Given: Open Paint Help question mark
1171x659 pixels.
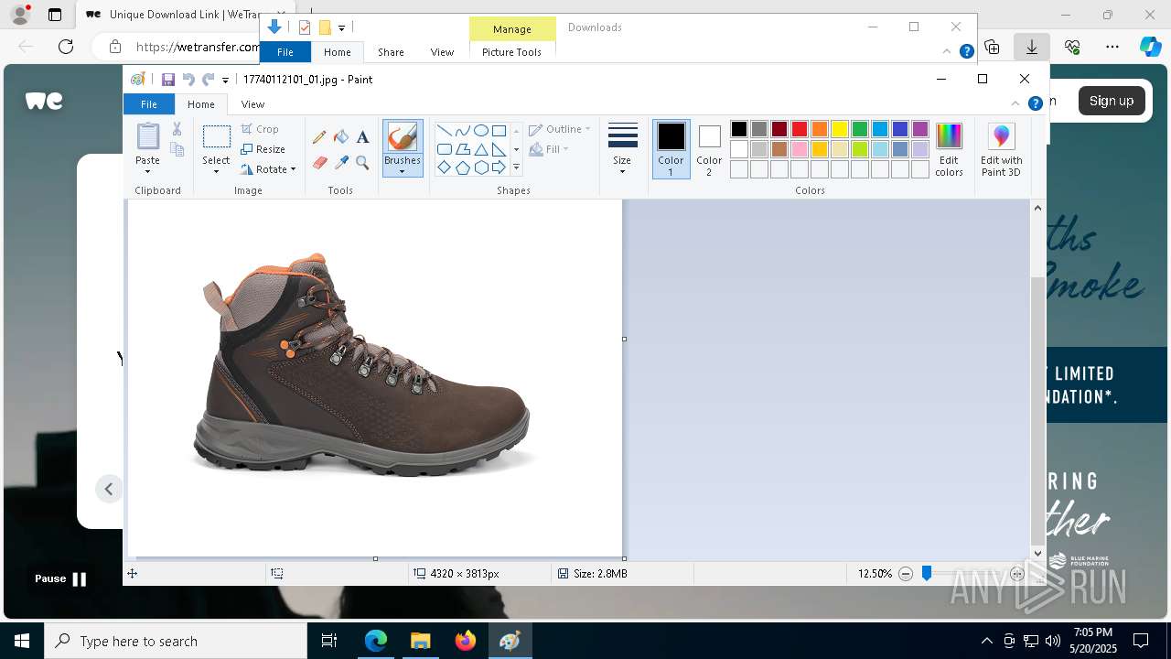Looking at the screenshot, I should (1036, 103).
